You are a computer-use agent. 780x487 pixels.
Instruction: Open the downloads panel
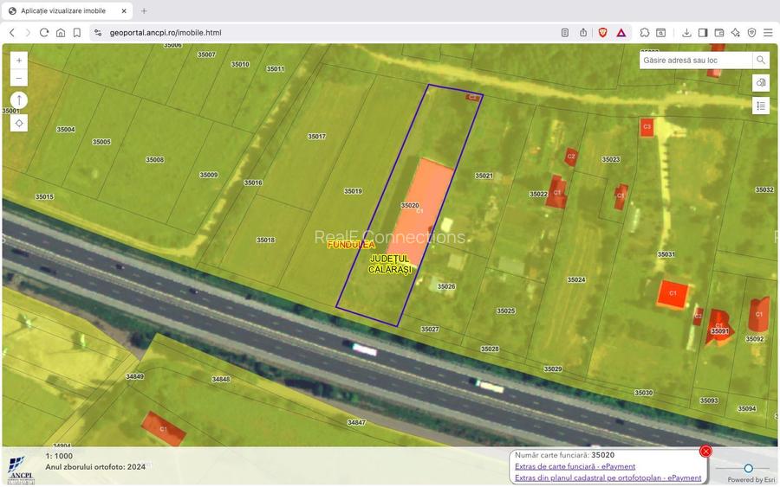tap(686, 33)
